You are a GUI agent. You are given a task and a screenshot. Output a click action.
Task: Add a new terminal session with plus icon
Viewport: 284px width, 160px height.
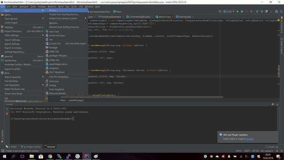click(x=7, y=109)
